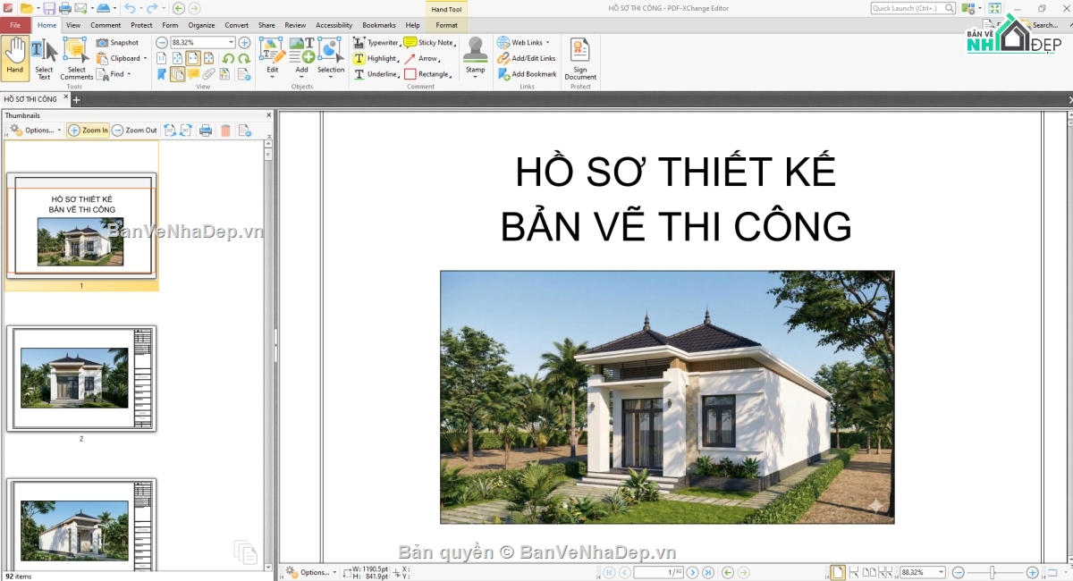Image resolution: width=1073 pixels, height=581 pixels.
Task: Open the Protect ribbon tab
Action: 141,25
